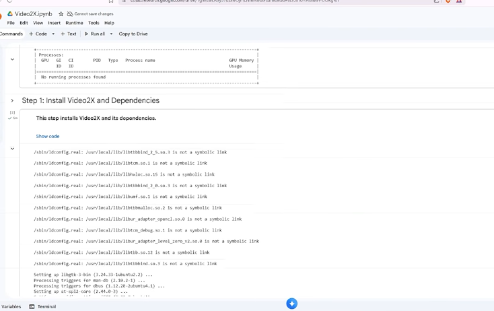This screenshot has height=311, width=494.
Task: Click the libtbbmalloc.so.2 output line
Action: [x=128, y=208]
